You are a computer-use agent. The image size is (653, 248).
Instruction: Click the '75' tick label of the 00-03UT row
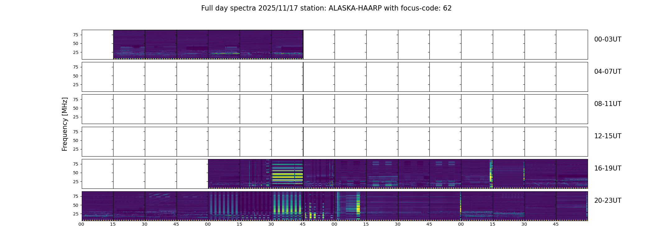click(76, 35)
